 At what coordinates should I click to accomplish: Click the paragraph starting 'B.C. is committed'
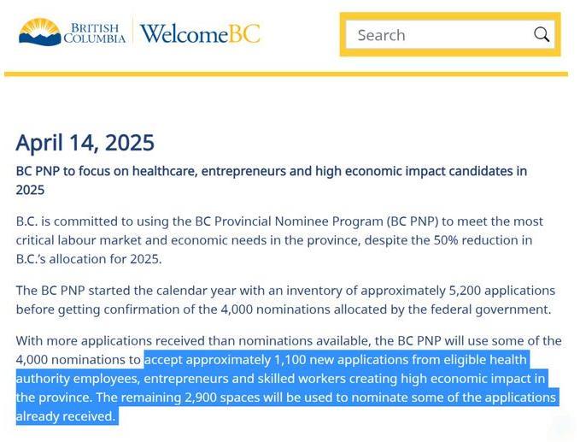(279, 240)
